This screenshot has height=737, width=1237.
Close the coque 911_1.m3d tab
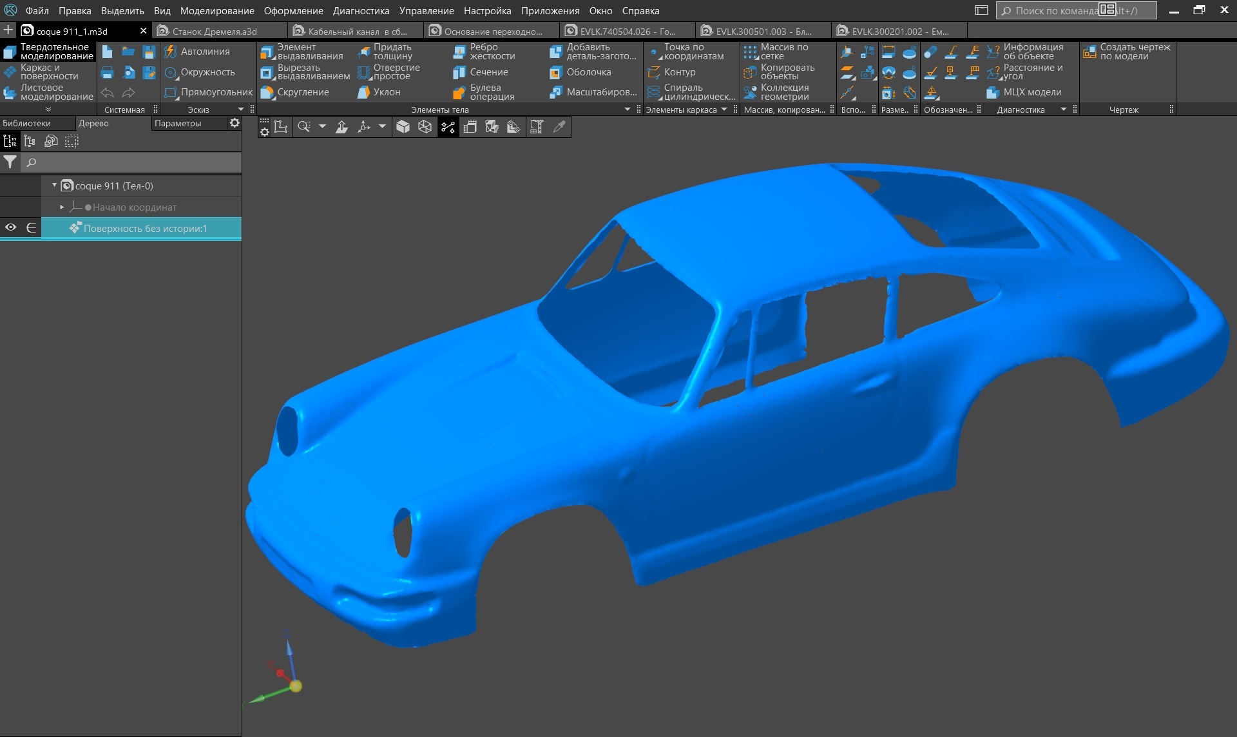coord(143,31)
